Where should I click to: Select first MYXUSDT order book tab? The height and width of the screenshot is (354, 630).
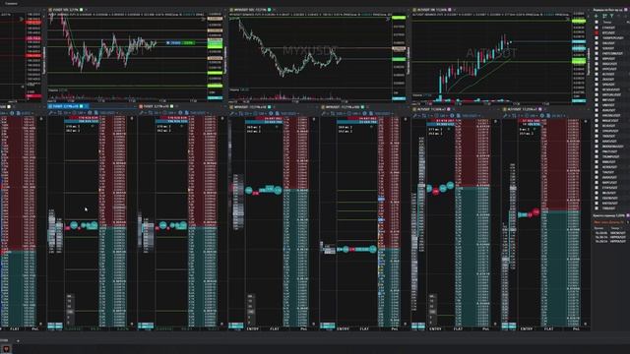[x=250, y=107]
